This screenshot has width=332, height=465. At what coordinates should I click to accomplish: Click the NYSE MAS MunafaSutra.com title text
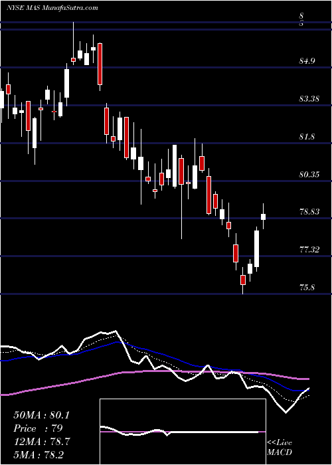pos(52,8)
